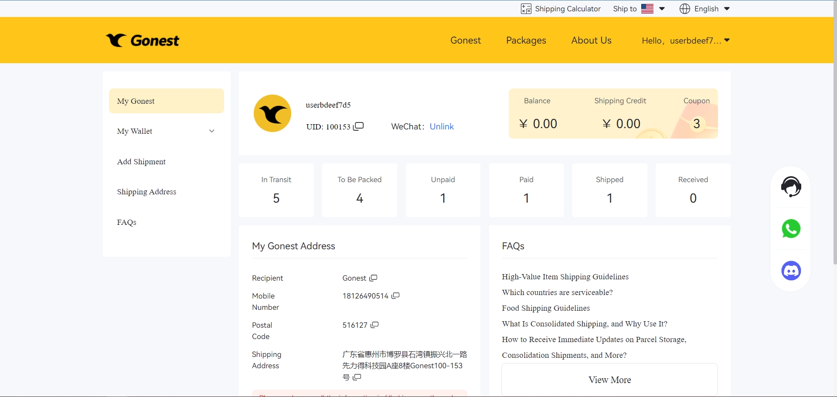
Task: Open the Shipping Calculator icon
Action: (x=526, y=9)
